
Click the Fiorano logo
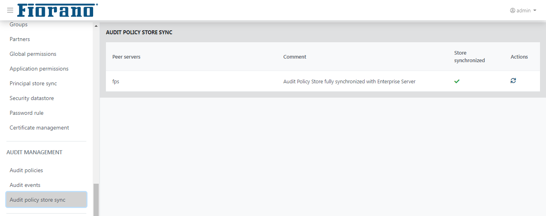(x=58, y=10)
